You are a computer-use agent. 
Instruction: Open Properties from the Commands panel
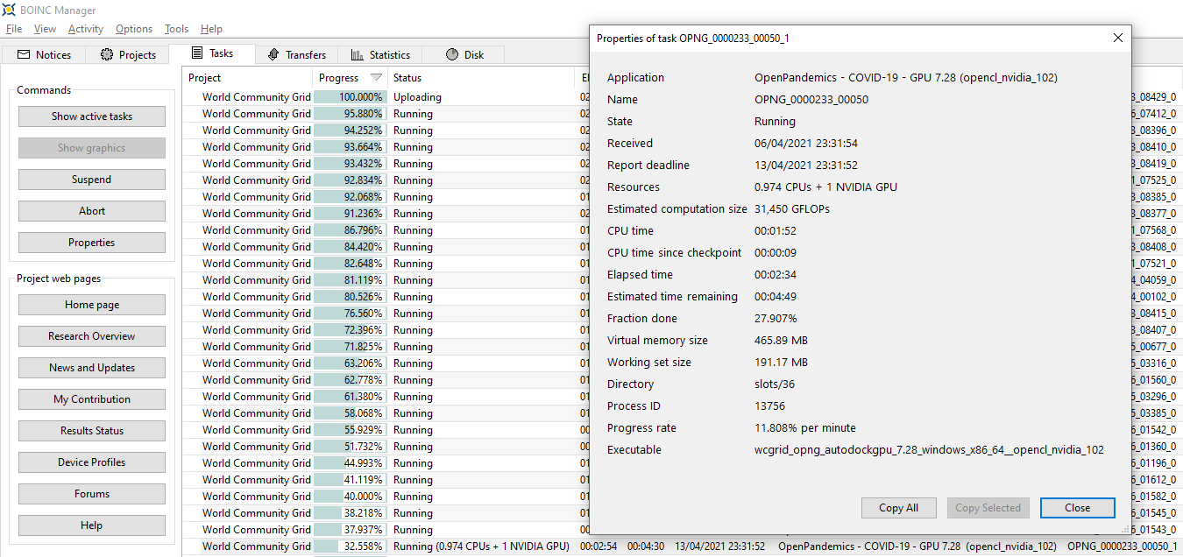pos(92,243)
